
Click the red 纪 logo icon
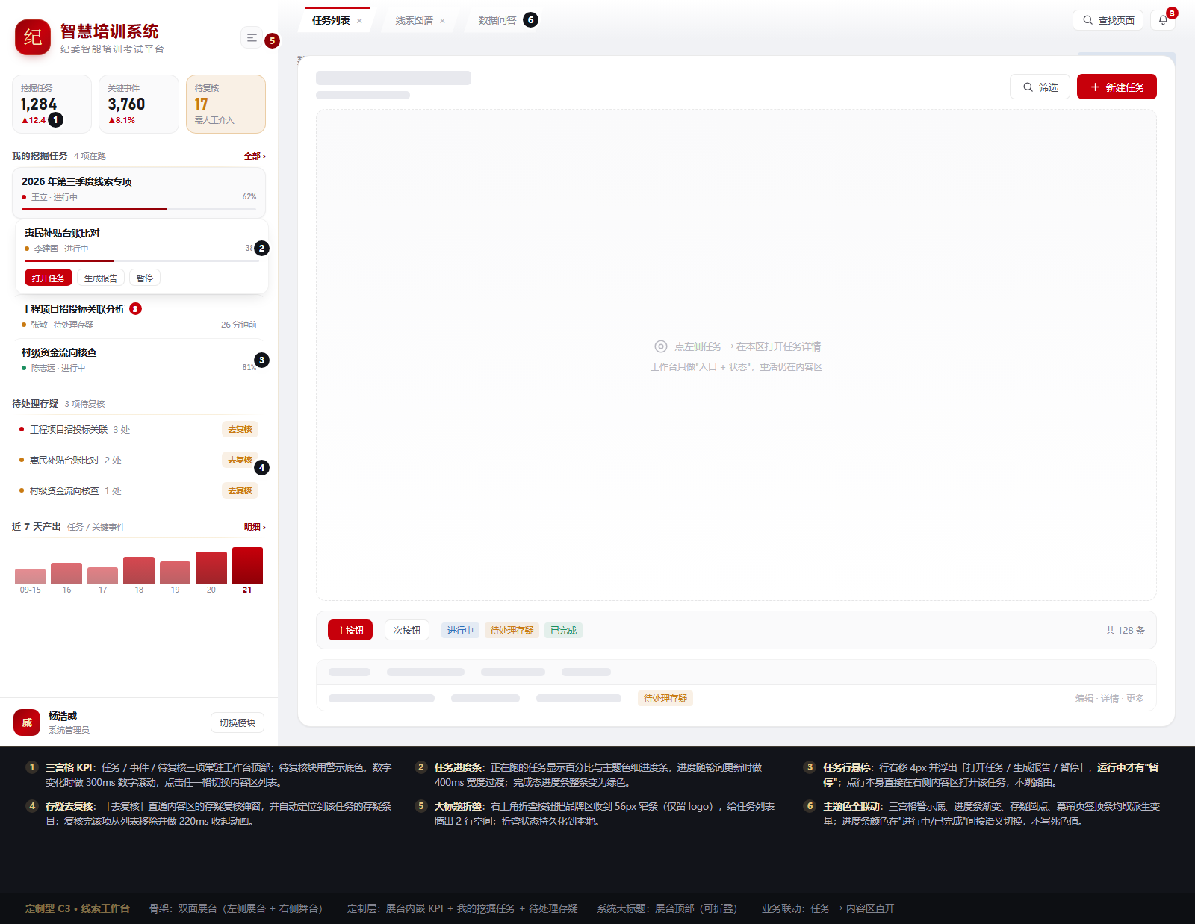[33, 37]
